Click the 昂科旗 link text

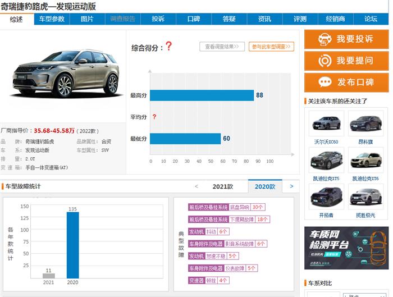point(365,142)
